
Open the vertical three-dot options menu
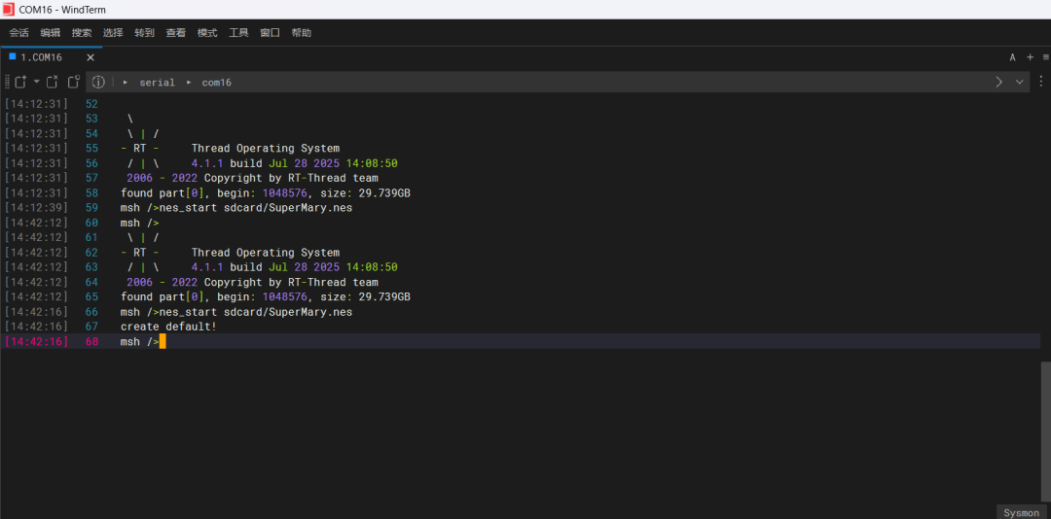click(x=1041, y=82)
